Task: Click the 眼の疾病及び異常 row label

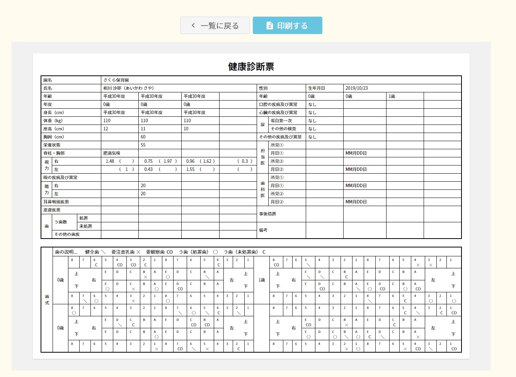Action: 60,177
